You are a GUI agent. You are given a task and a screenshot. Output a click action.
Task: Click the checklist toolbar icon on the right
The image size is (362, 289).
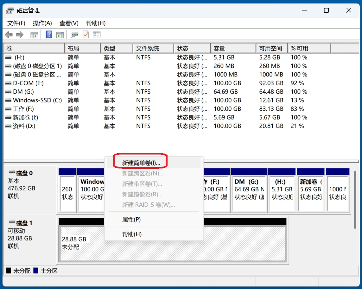coord(97,34)
